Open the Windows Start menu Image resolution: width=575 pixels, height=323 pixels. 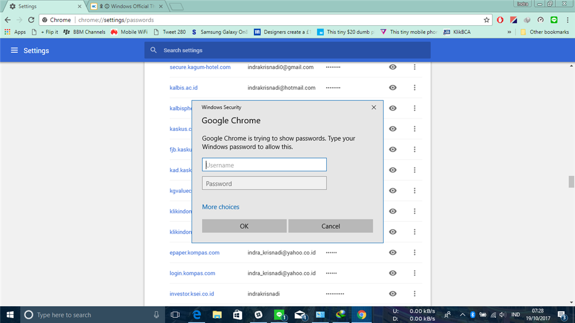10,315
